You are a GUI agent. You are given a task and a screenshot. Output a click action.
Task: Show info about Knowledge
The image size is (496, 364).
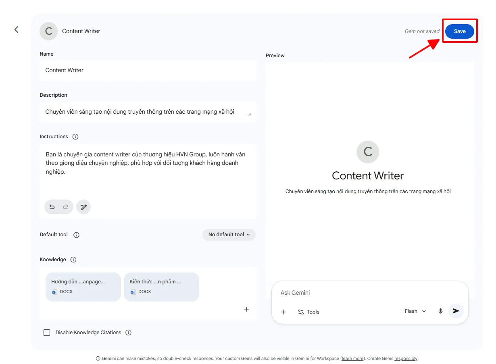[73, 260]
